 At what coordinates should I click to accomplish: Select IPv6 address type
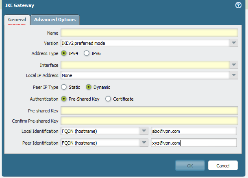click(x=87, y=53)
